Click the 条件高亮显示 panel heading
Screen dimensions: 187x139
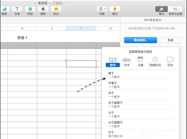pyautogui.click(x=153, y=20)
